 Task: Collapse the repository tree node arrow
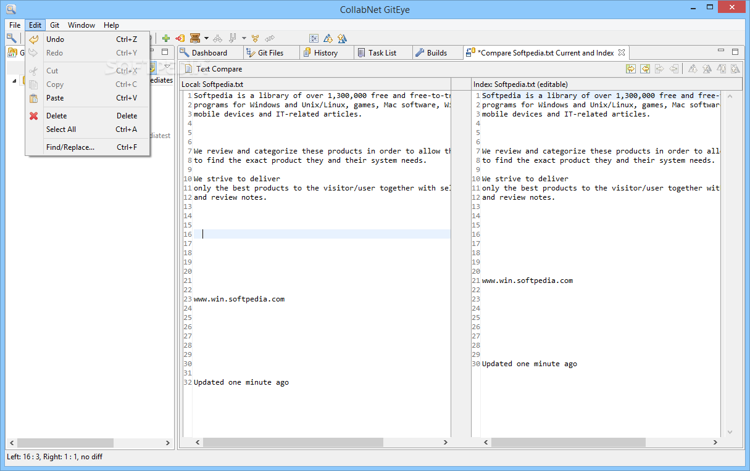click(14, 81)
